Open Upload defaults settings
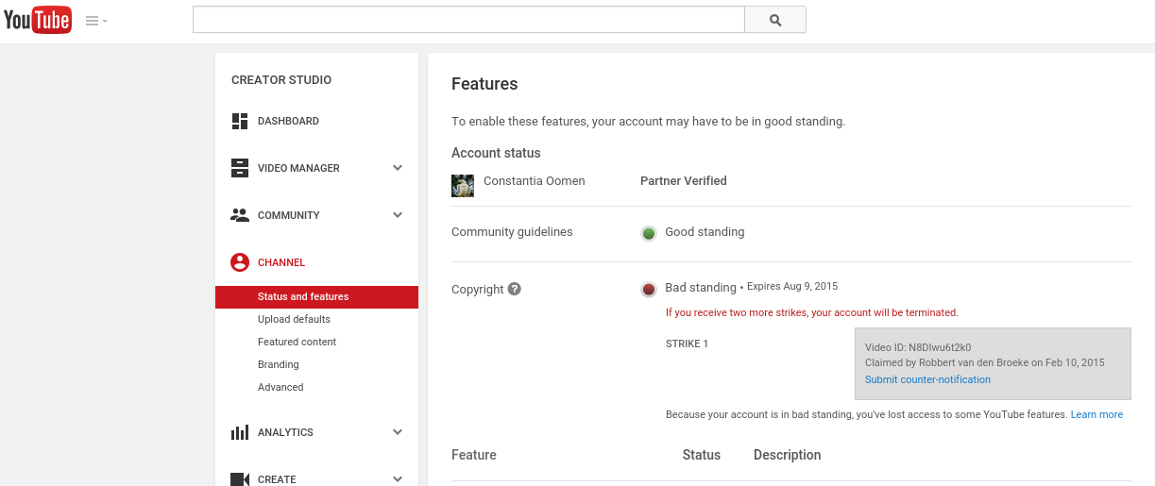Screen dimensions: 1155x486 294,319
